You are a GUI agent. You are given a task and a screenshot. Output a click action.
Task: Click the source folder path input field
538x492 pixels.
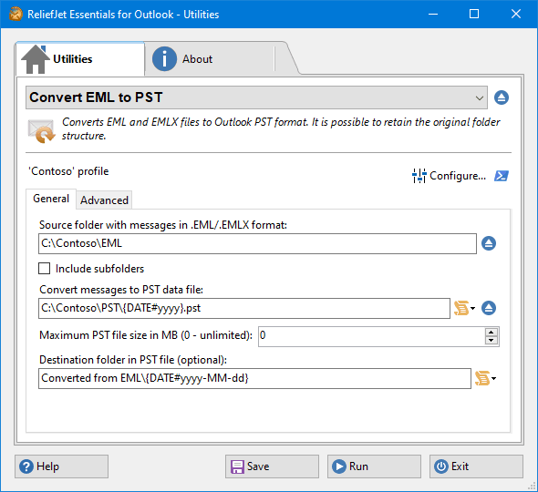(x=257, y=244)
